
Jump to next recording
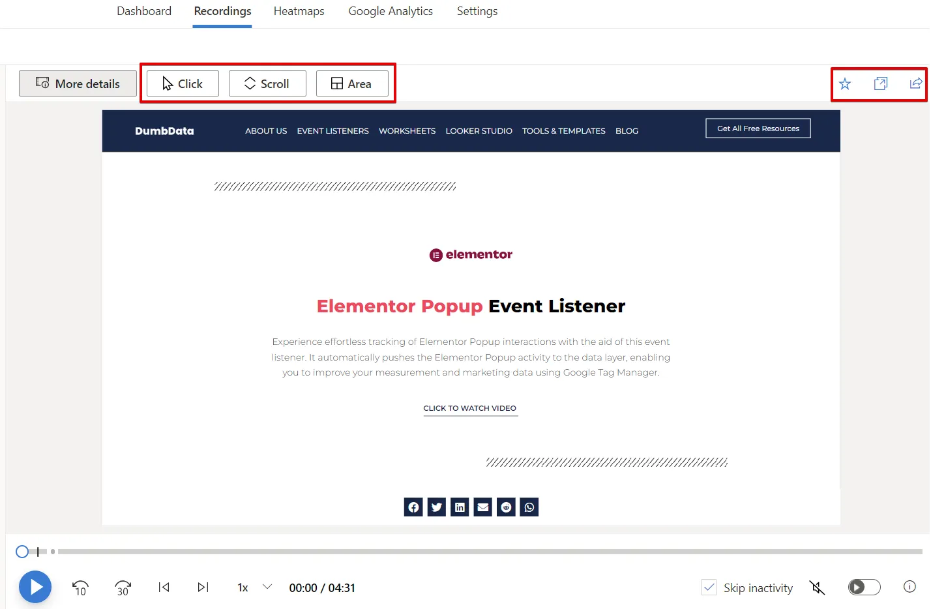pos(203,587)
